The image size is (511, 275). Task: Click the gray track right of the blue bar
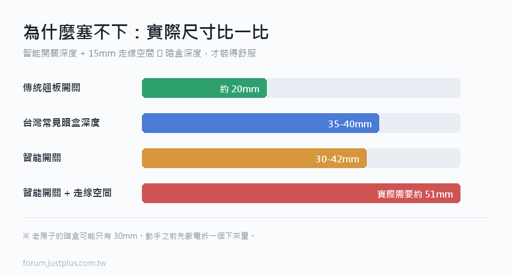[420, 123]
